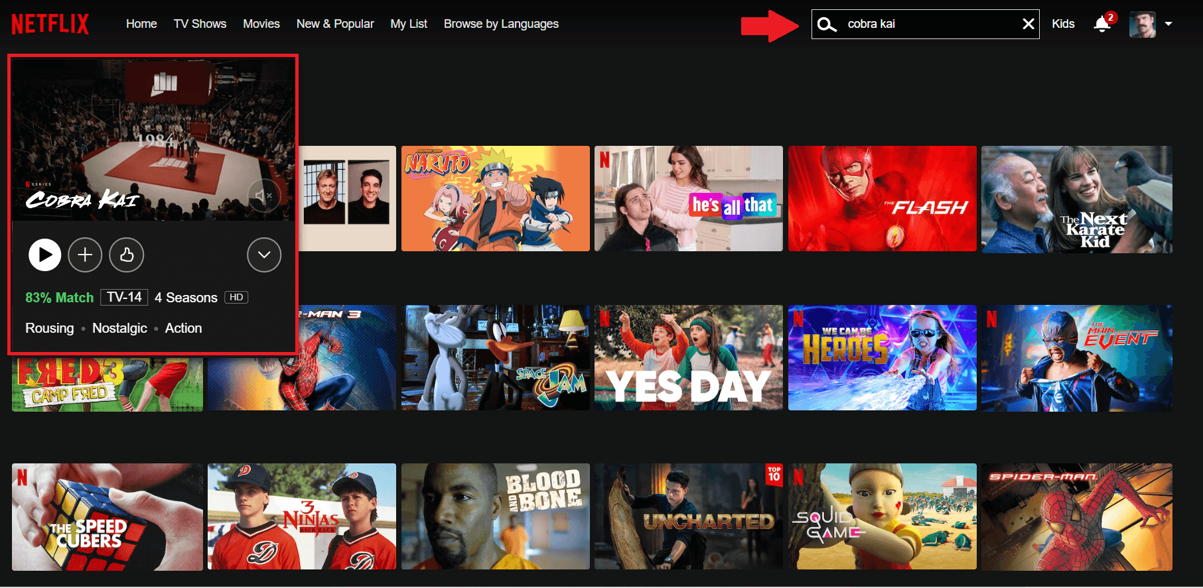The image size is (1203, 588).
Task: Play Cobra Kai
Action: (45, 255)
